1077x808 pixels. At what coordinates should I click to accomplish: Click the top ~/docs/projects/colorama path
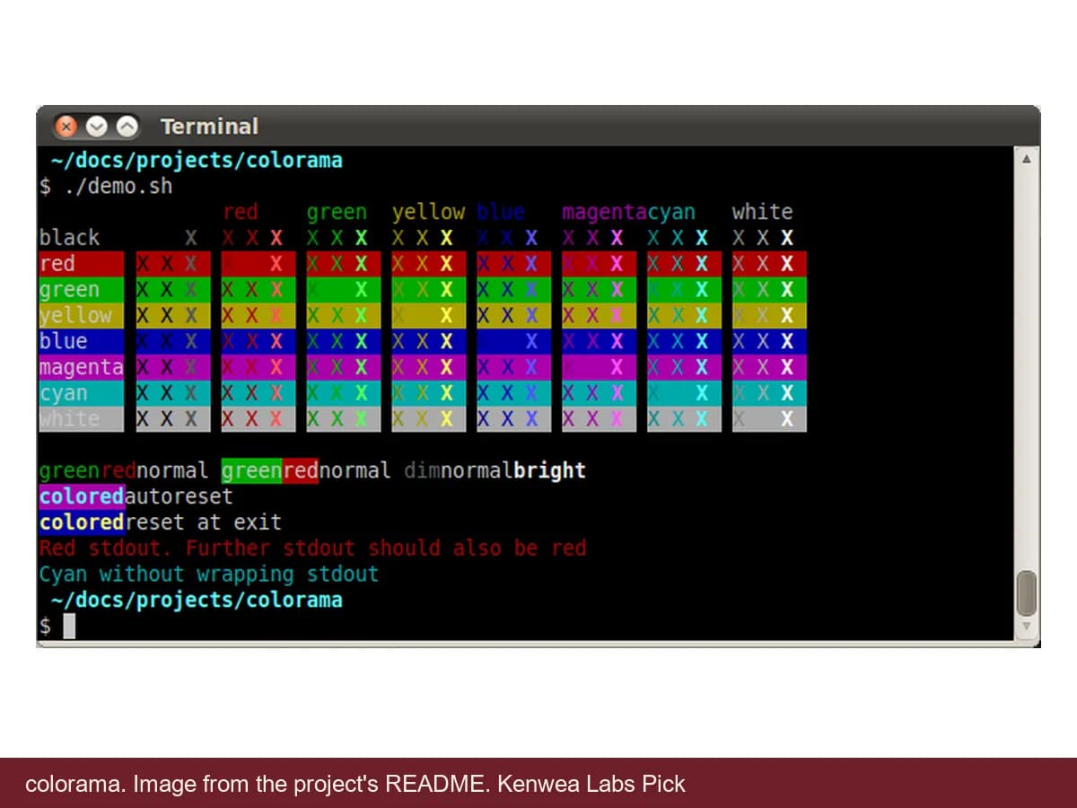197,161
